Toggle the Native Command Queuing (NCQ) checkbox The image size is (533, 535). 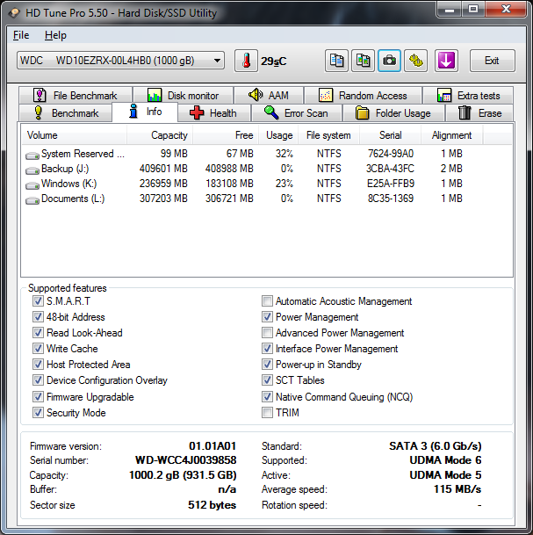click(x=267, y=397)
